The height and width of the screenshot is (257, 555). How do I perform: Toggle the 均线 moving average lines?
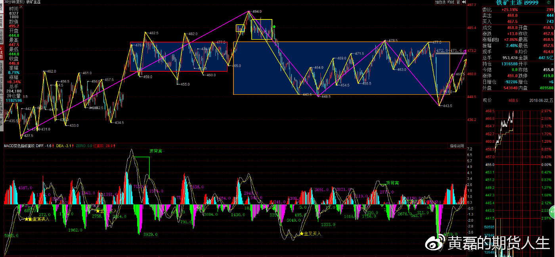click(x=450, y=2)
